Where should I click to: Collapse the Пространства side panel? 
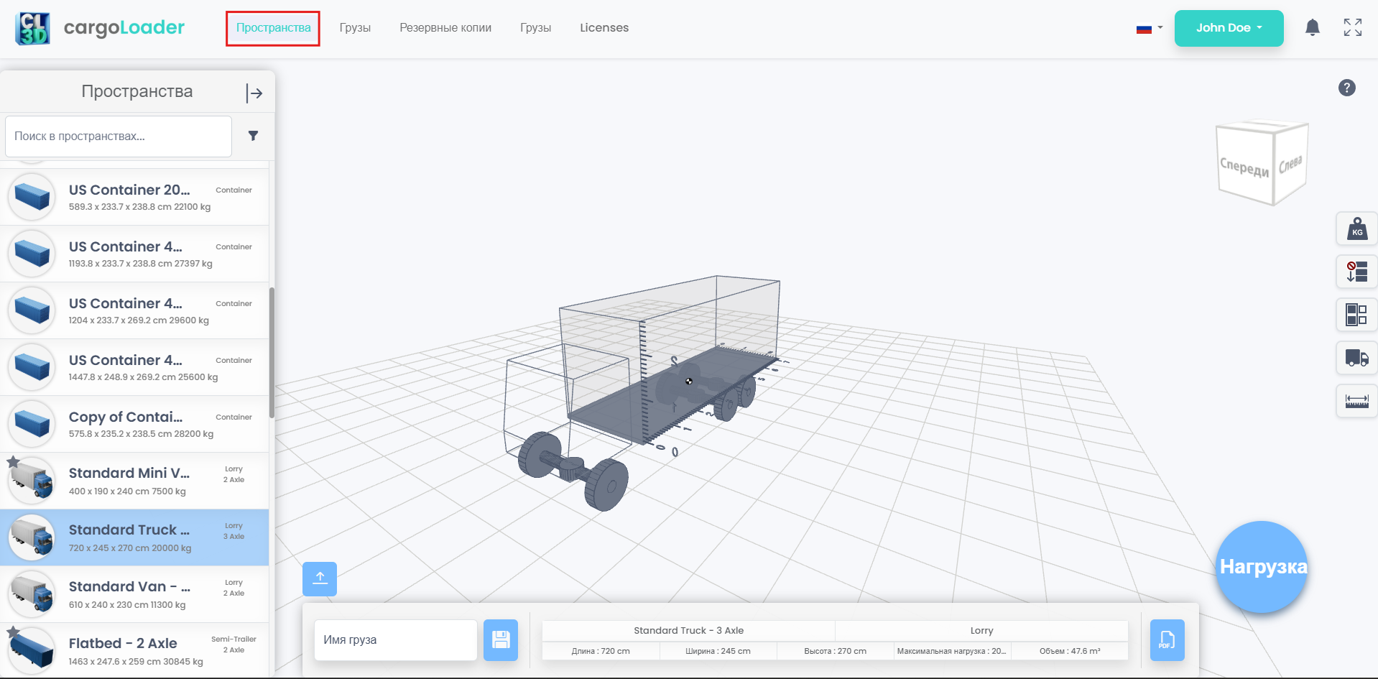(x=254, y=93)
